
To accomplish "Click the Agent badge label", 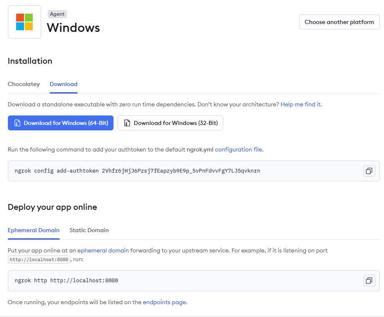I will click(57, 14).
